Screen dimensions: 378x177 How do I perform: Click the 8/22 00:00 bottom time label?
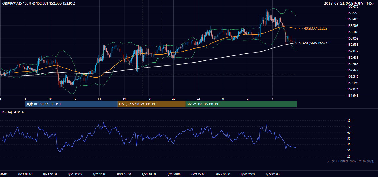pyautogui.click(x=223, y=174)
